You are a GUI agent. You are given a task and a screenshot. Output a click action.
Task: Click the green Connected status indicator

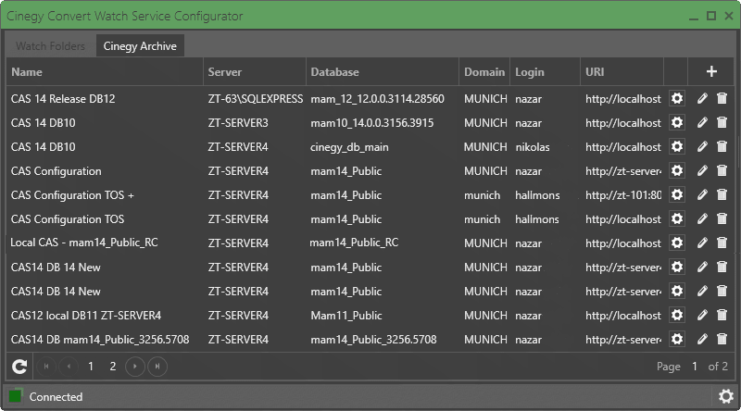15,396
